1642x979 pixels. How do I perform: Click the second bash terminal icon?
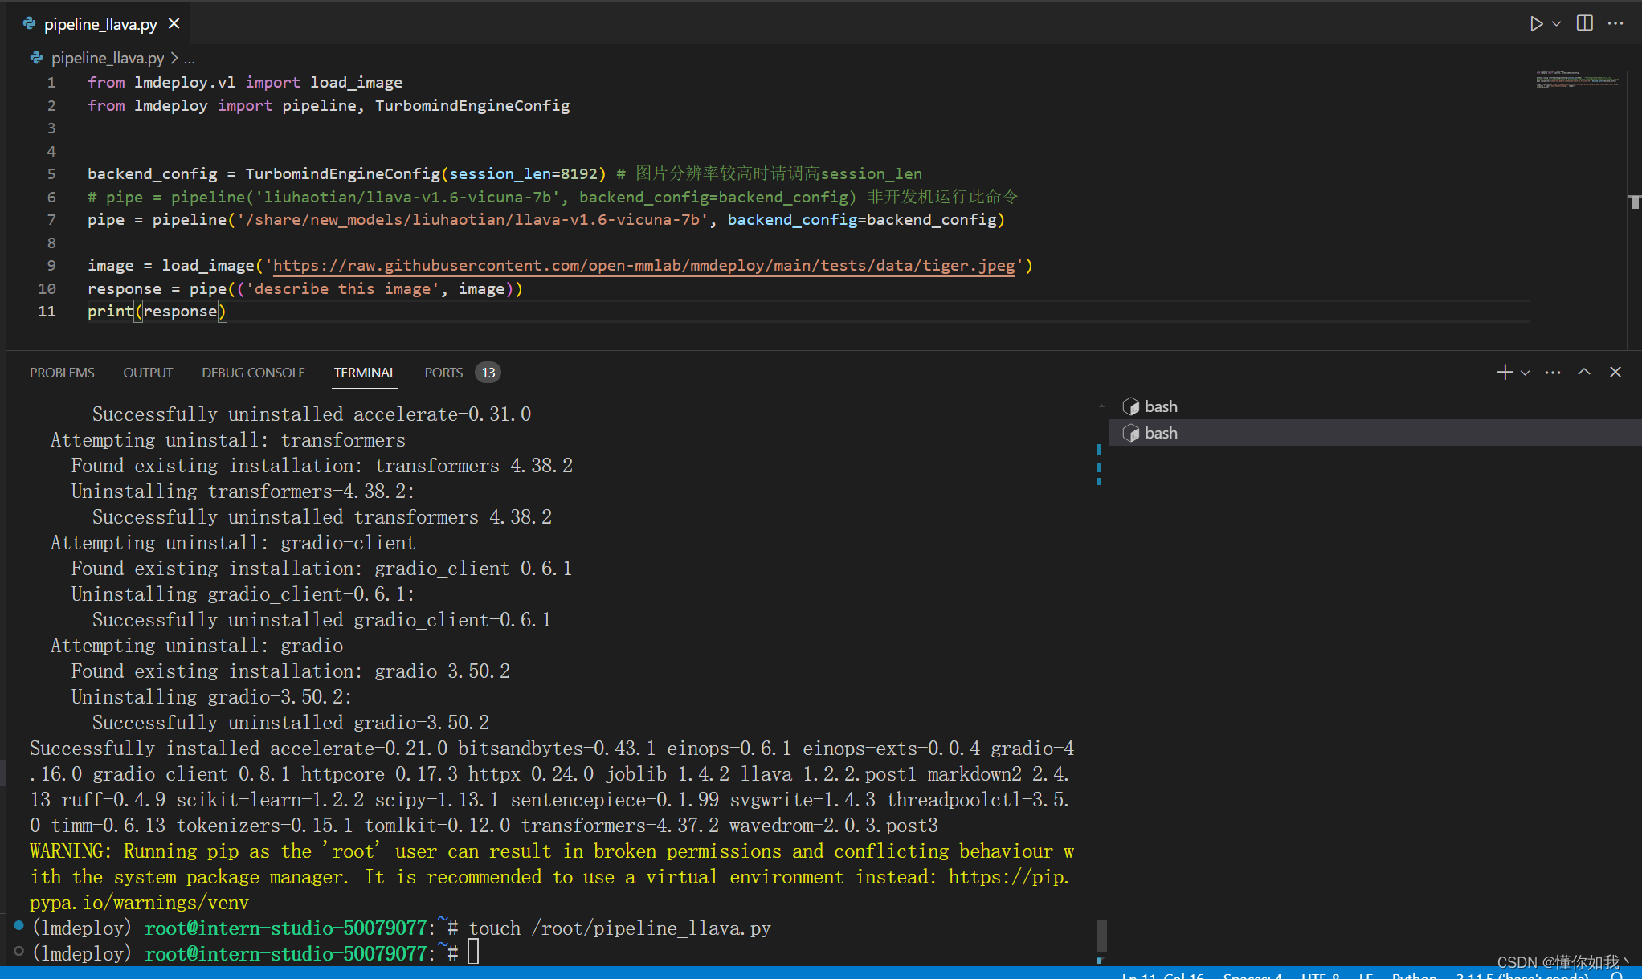[1131, 434]
